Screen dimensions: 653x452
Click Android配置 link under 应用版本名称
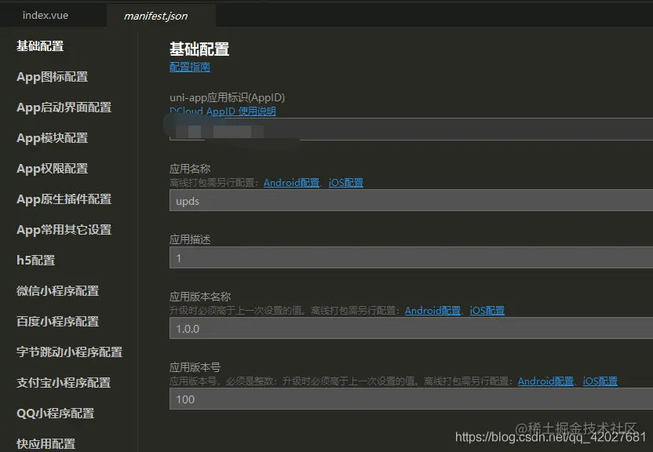point(432,310)
